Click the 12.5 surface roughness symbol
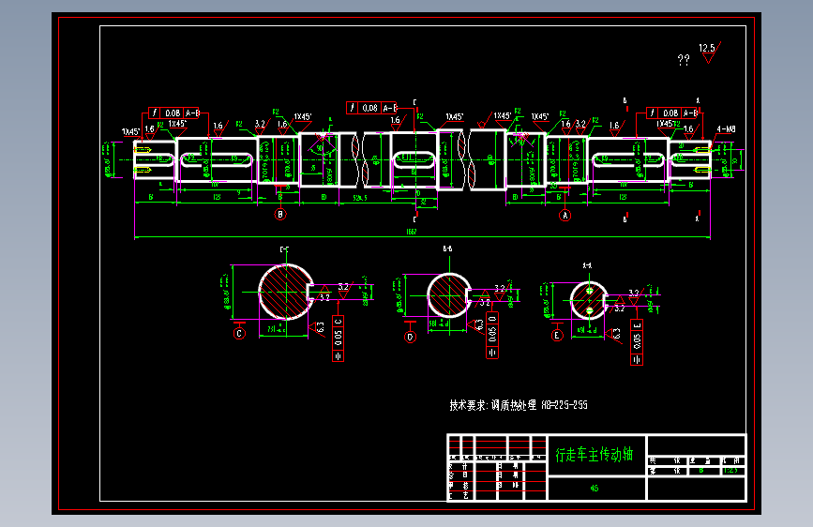Screen dimensions: 813x527 click(x=710, y=53)
